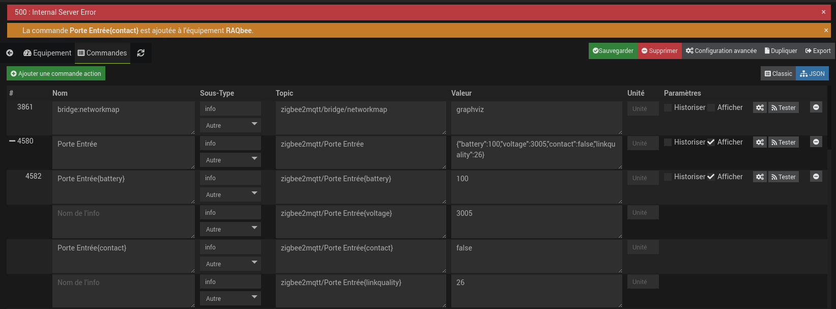The width and height of the screenshot is (836, 309).
Task: Click Ajouter une commande action button
Action: 56,74
